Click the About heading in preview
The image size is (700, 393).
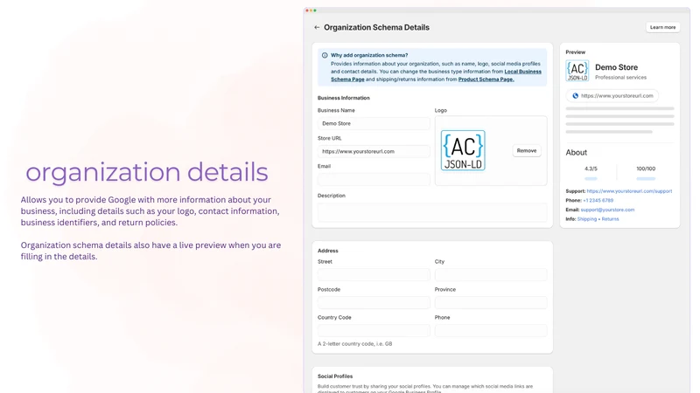point(576,152)
